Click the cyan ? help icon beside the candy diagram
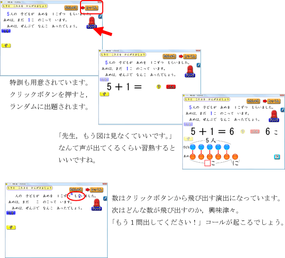285x258 pixels. tap(277, 157)
